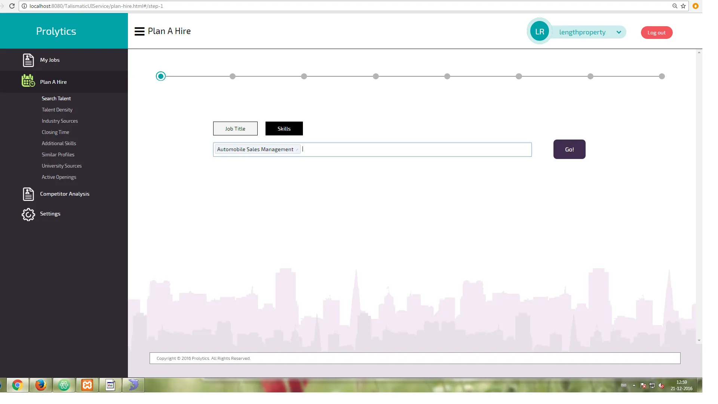Reload the page with browser refresh icon
This screenshot has height=404, width=718.
(x=12, y=6)
